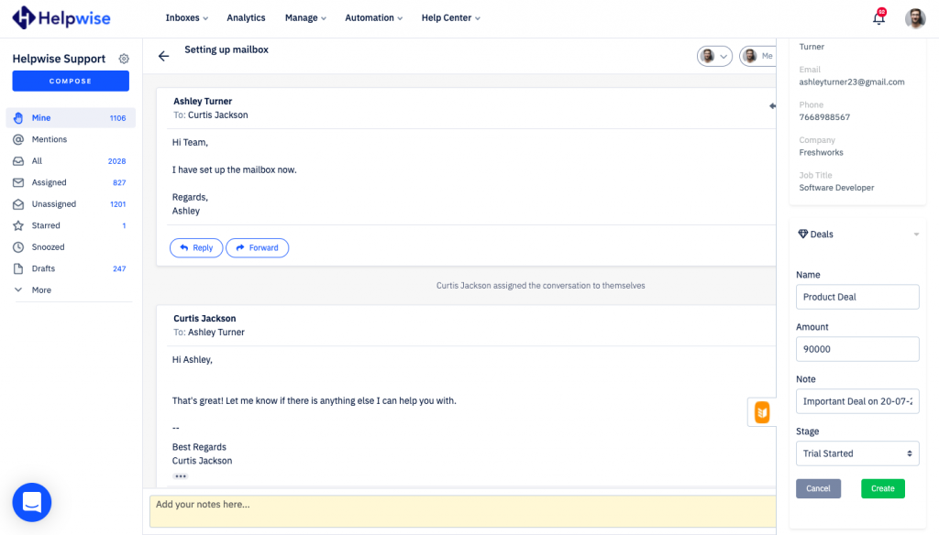Click the back arrow beside conversation title
Viewport: 939px width, 535px height.
click(163, 56)
